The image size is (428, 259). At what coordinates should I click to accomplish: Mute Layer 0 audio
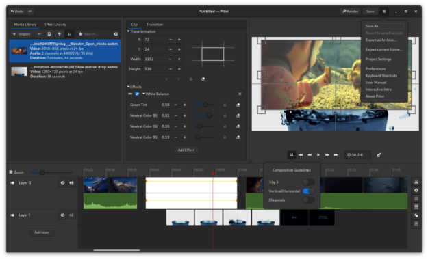click(x=71, y=183)
